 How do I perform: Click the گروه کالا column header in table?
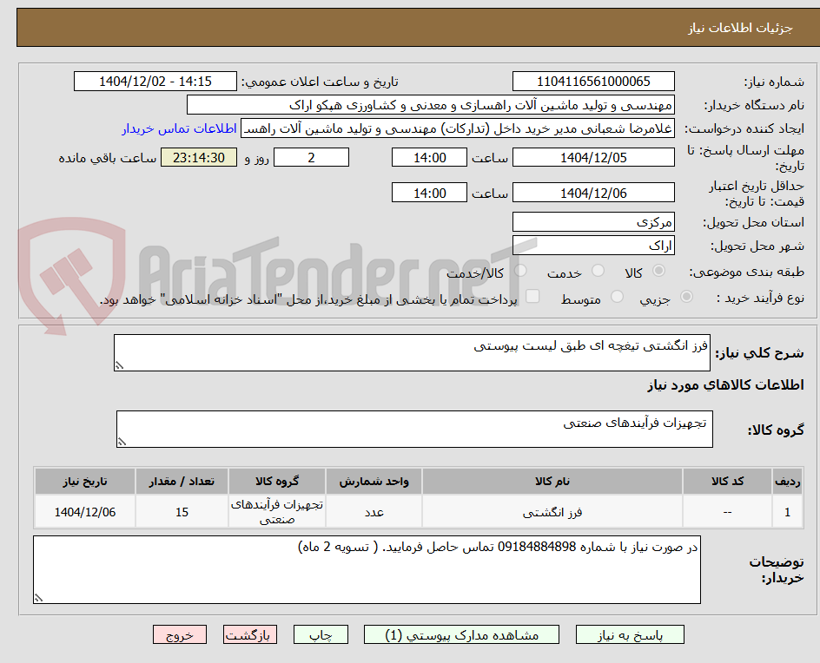pos(276,481)
